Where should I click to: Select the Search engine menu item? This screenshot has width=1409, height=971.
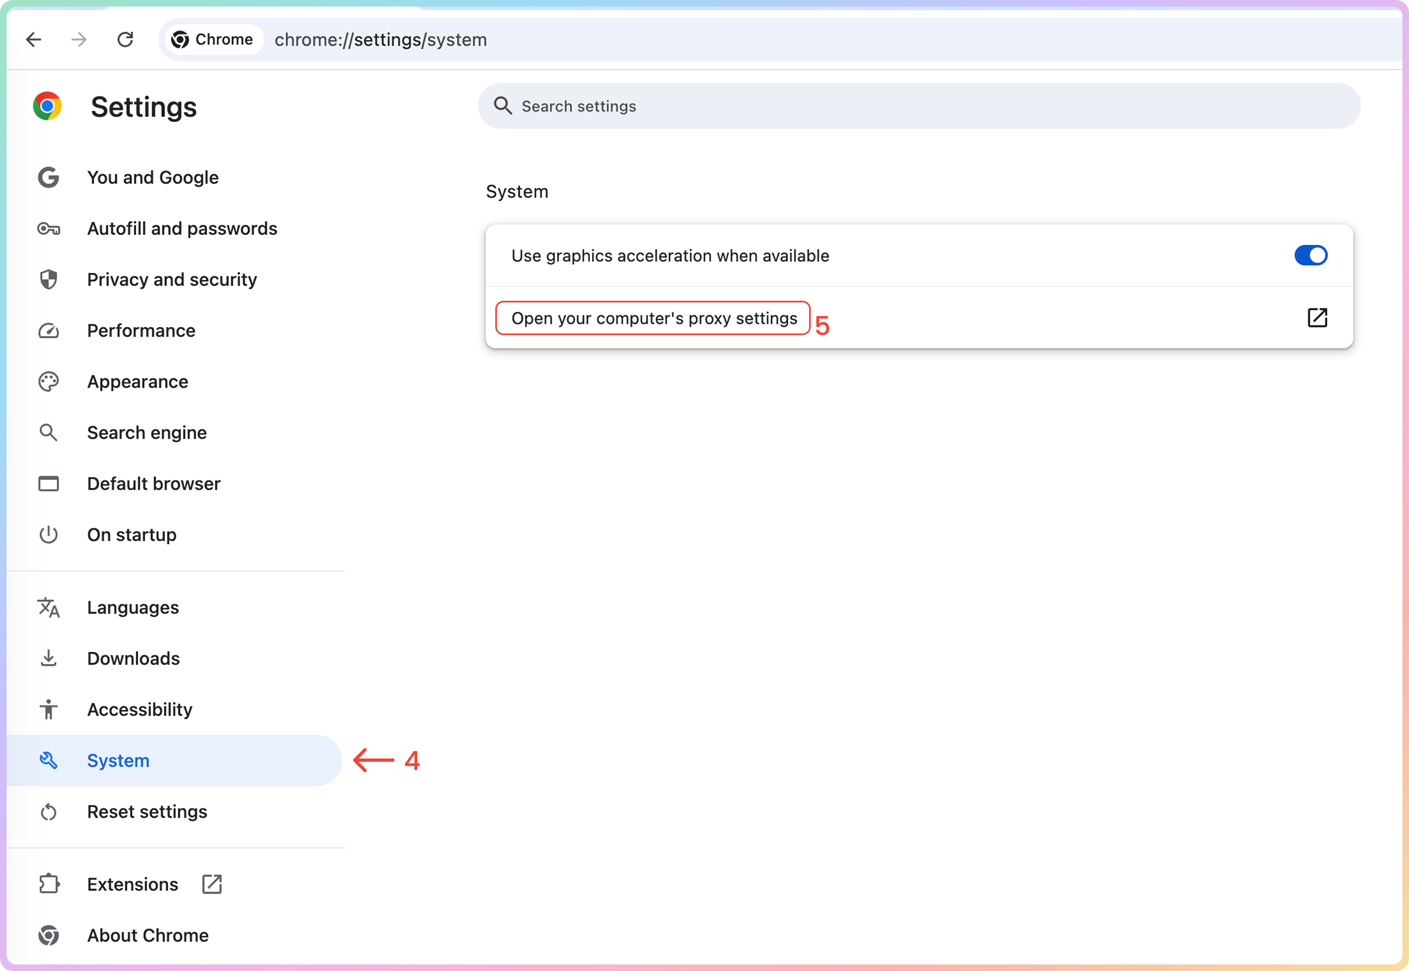(147, 433)
